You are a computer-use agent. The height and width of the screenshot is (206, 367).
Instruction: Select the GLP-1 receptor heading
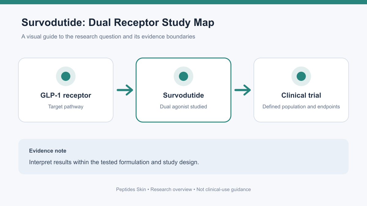click(x=66, y=95)
